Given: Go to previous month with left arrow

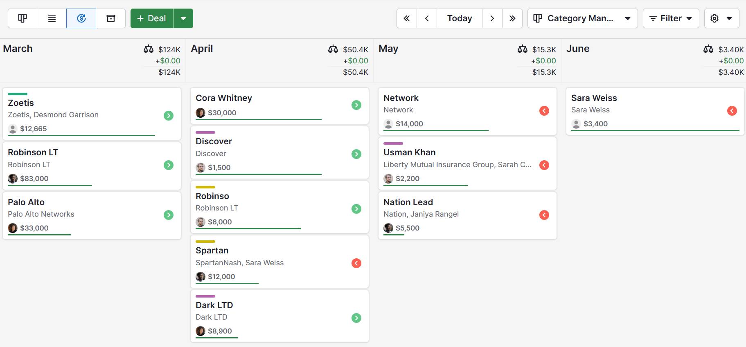Looking at the screenshot, I should pos(427,18).
